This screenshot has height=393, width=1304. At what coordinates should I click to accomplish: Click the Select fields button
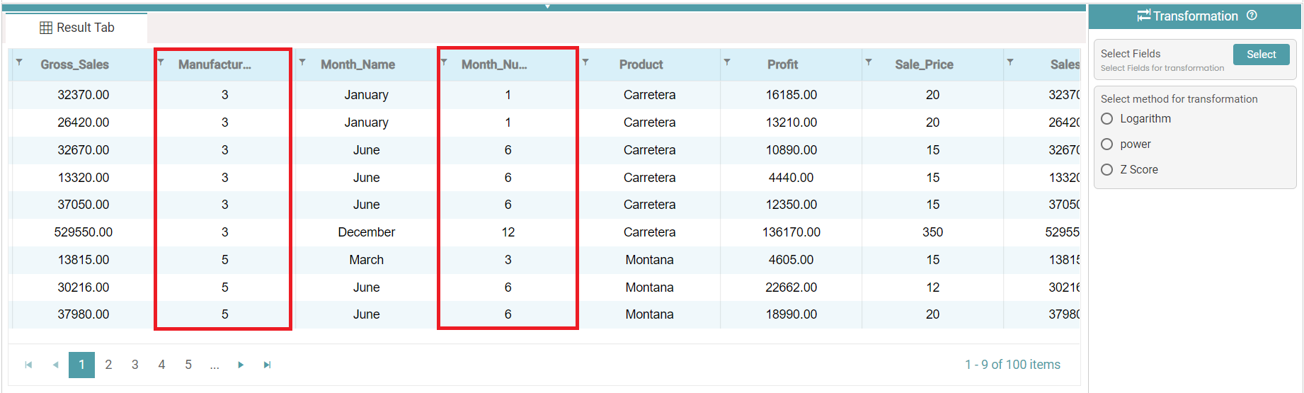pos(1261,55)
